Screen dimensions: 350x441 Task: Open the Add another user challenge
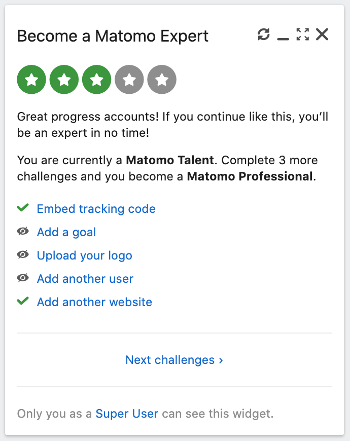[85, 278]
